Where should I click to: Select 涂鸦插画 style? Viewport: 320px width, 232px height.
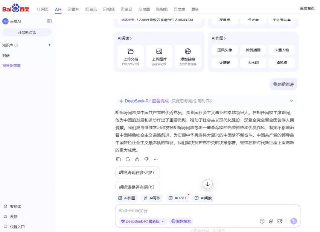[253, 50]
